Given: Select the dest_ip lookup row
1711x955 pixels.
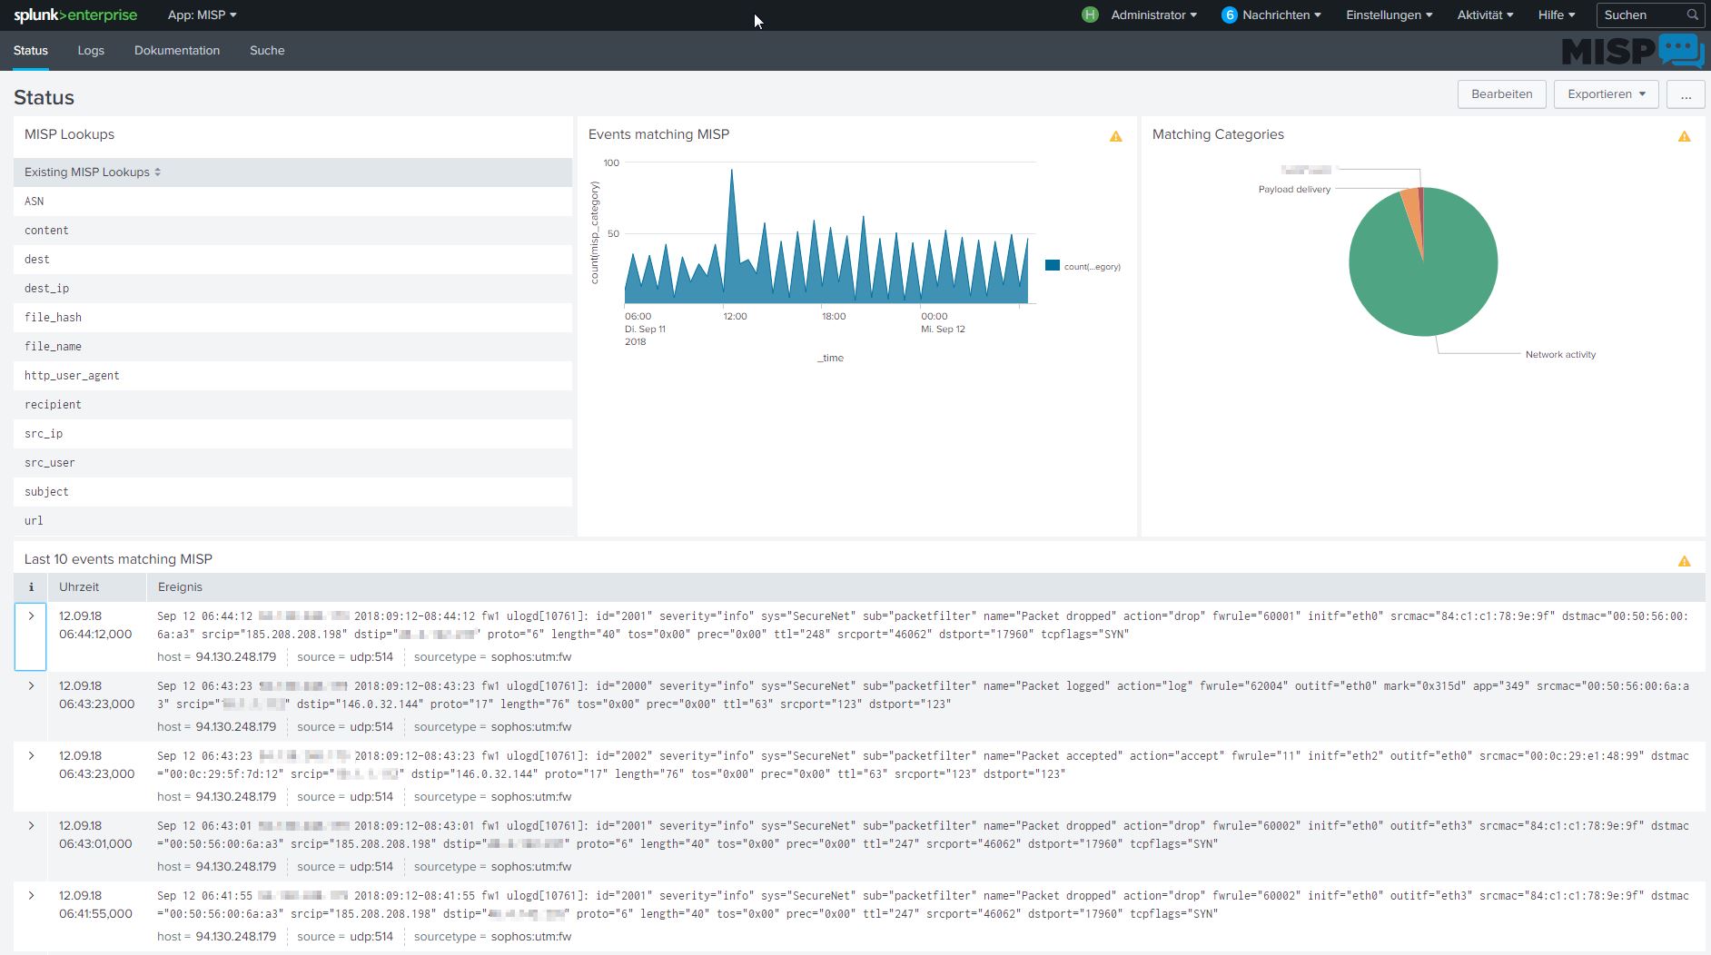Looking at the screenshot, I should (x=292, y=289).
